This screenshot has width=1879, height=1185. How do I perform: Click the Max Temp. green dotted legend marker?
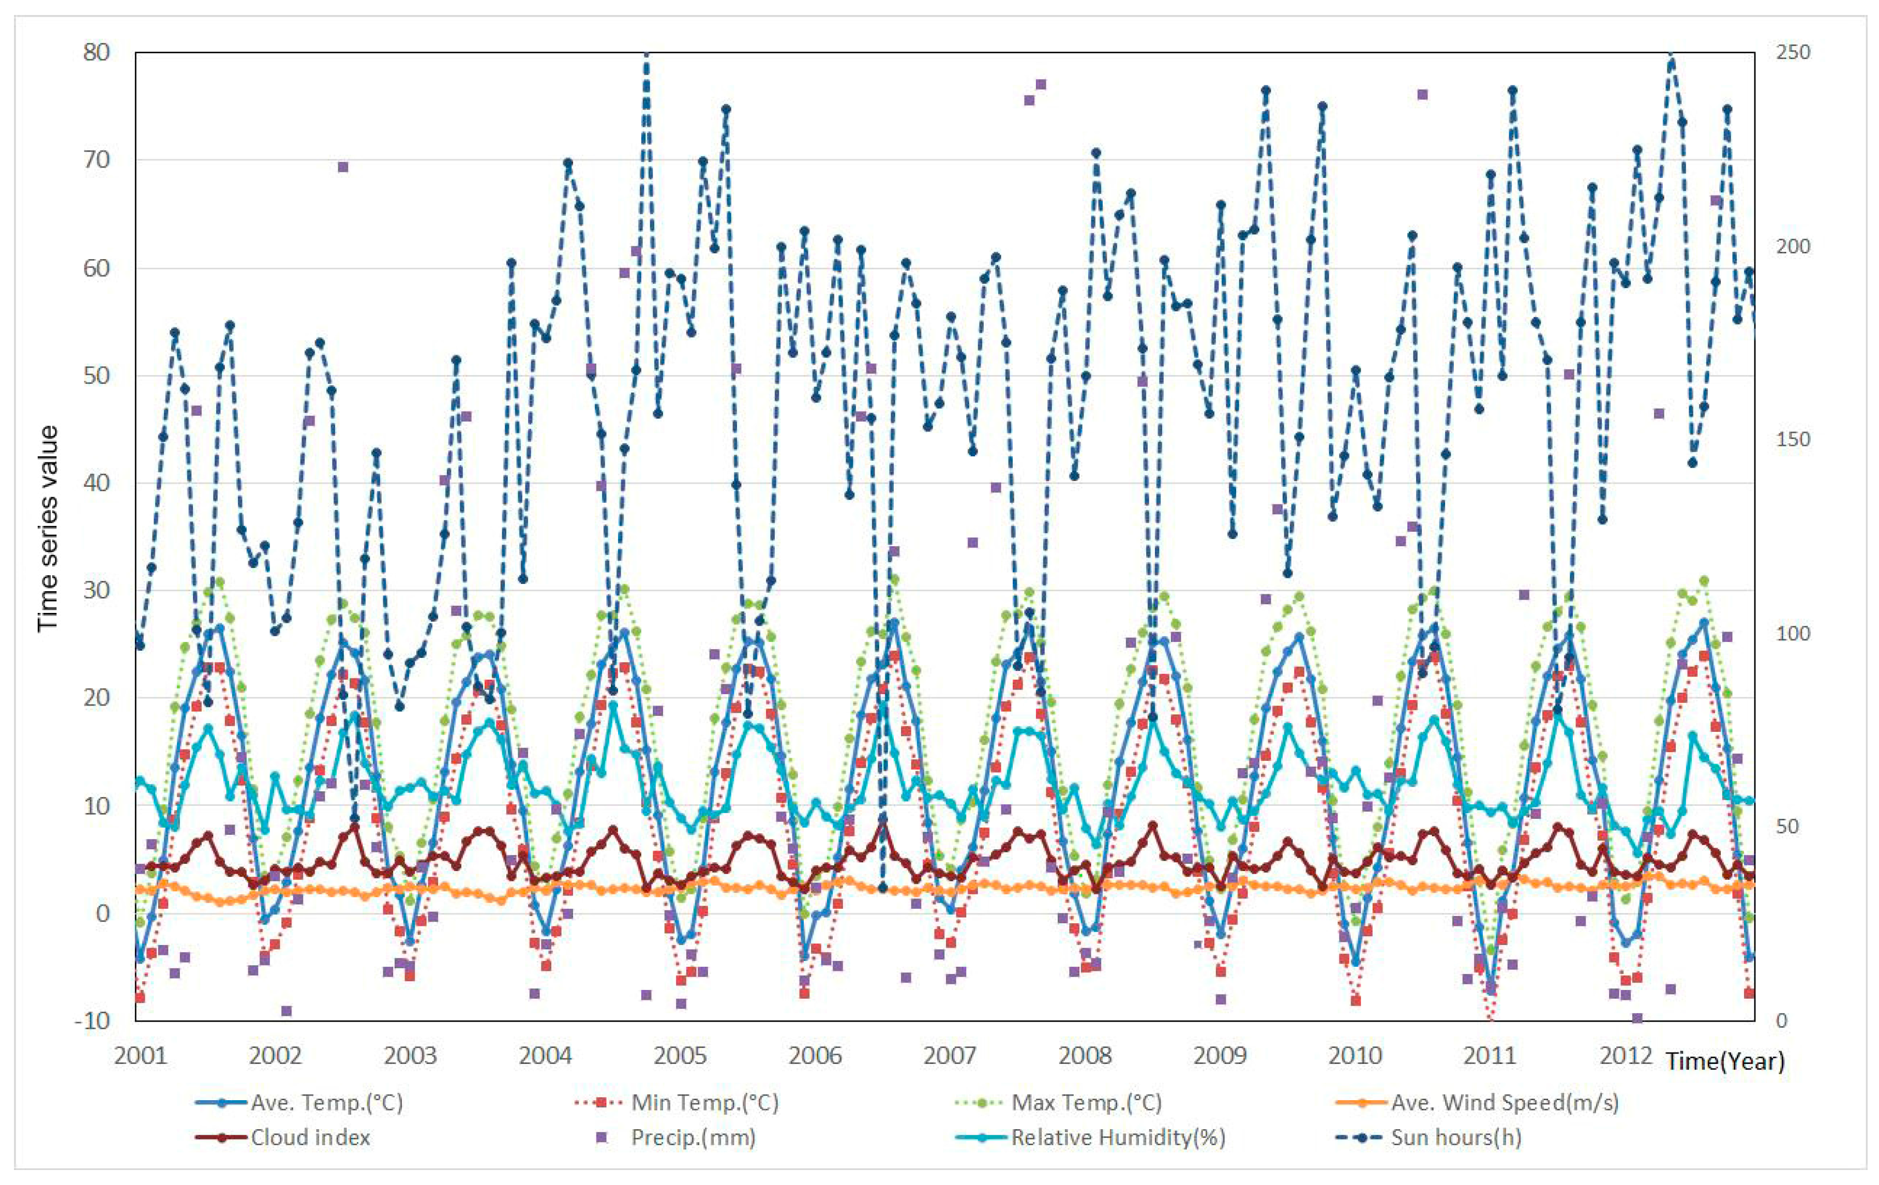click(x=982, y=1103)
